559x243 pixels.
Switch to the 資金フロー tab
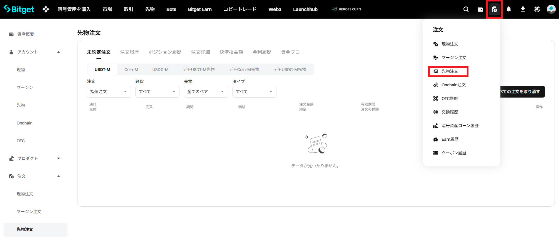point(293,52)
